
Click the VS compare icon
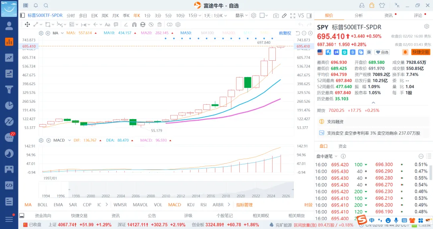click(301, 16)
